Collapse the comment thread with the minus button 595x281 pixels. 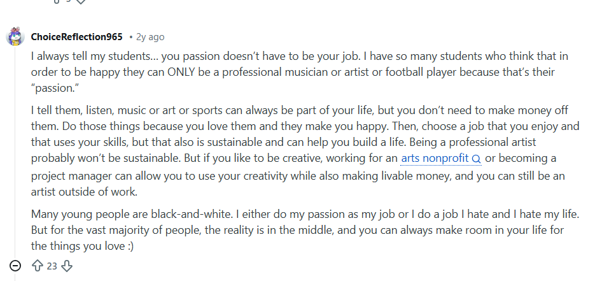tap(16, 266)
